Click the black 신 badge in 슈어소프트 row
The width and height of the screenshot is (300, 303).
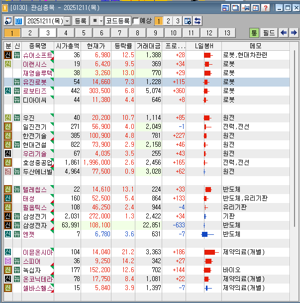8,55
